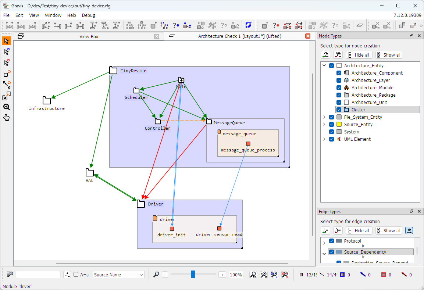Open the View menu
Viewport: 424px width, 290px height.
(x=34, y=15)
